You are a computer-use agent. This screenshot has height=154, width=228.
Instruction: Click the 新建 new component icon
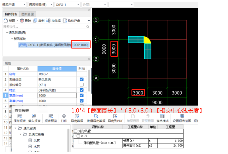[6, 20]
